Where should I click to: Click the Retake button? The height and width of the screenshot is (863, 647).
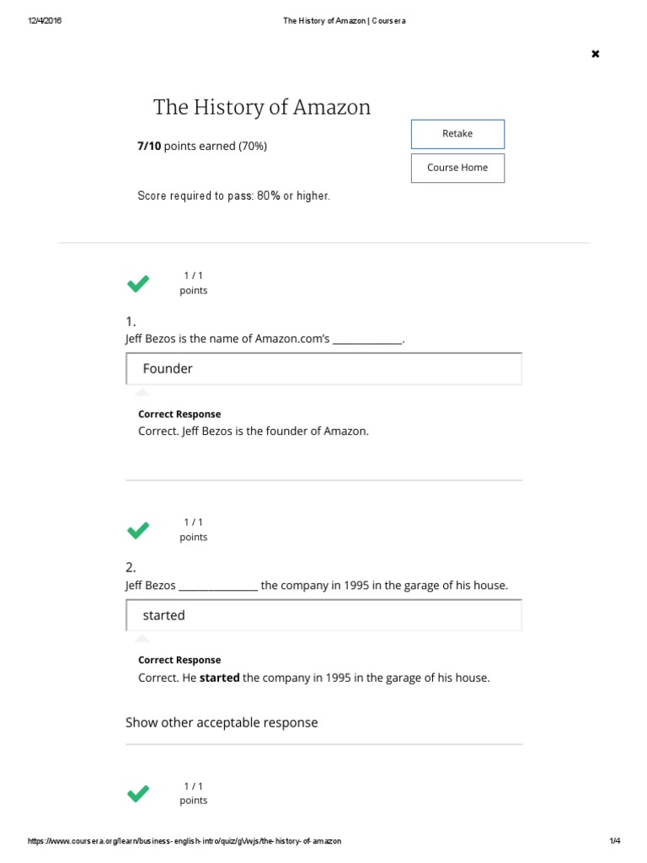[457, 134]
